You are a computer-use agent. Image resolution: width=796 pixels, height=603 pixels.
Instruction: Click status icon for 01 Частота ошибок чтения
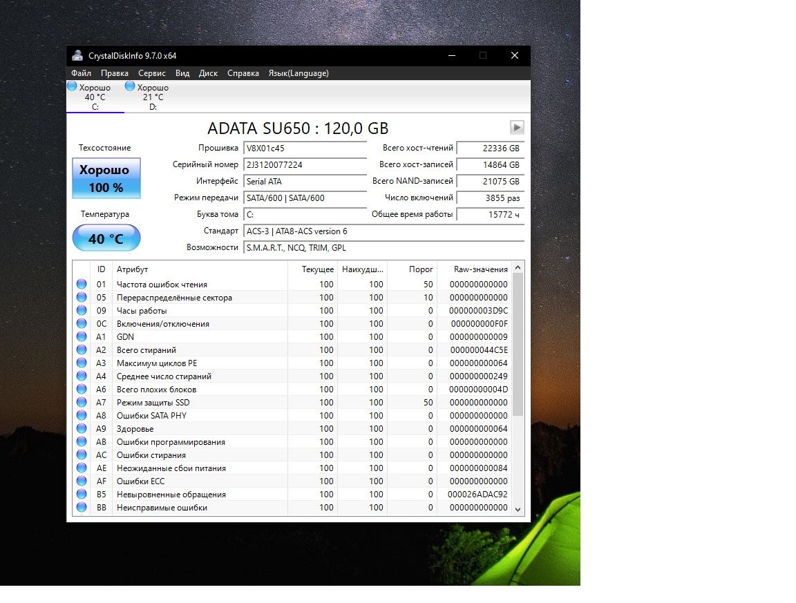82,285
